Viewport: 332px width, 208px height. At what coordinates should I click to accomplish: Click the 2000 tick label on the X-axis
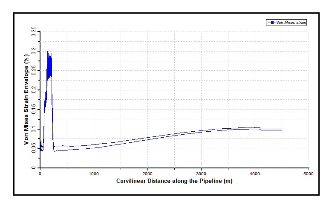pyautogui.click(x=147, y=174)
